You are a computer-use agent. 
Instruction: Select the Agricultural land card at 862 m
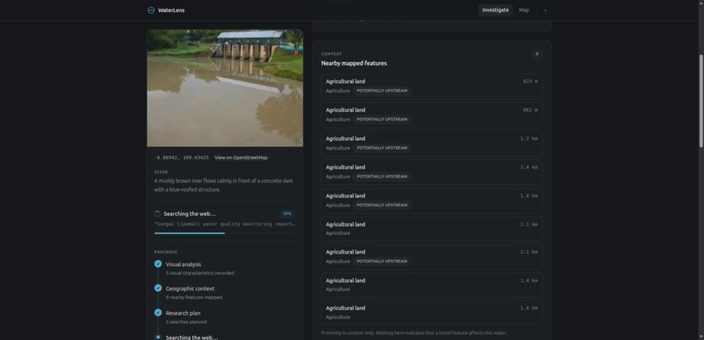(431, 115)
